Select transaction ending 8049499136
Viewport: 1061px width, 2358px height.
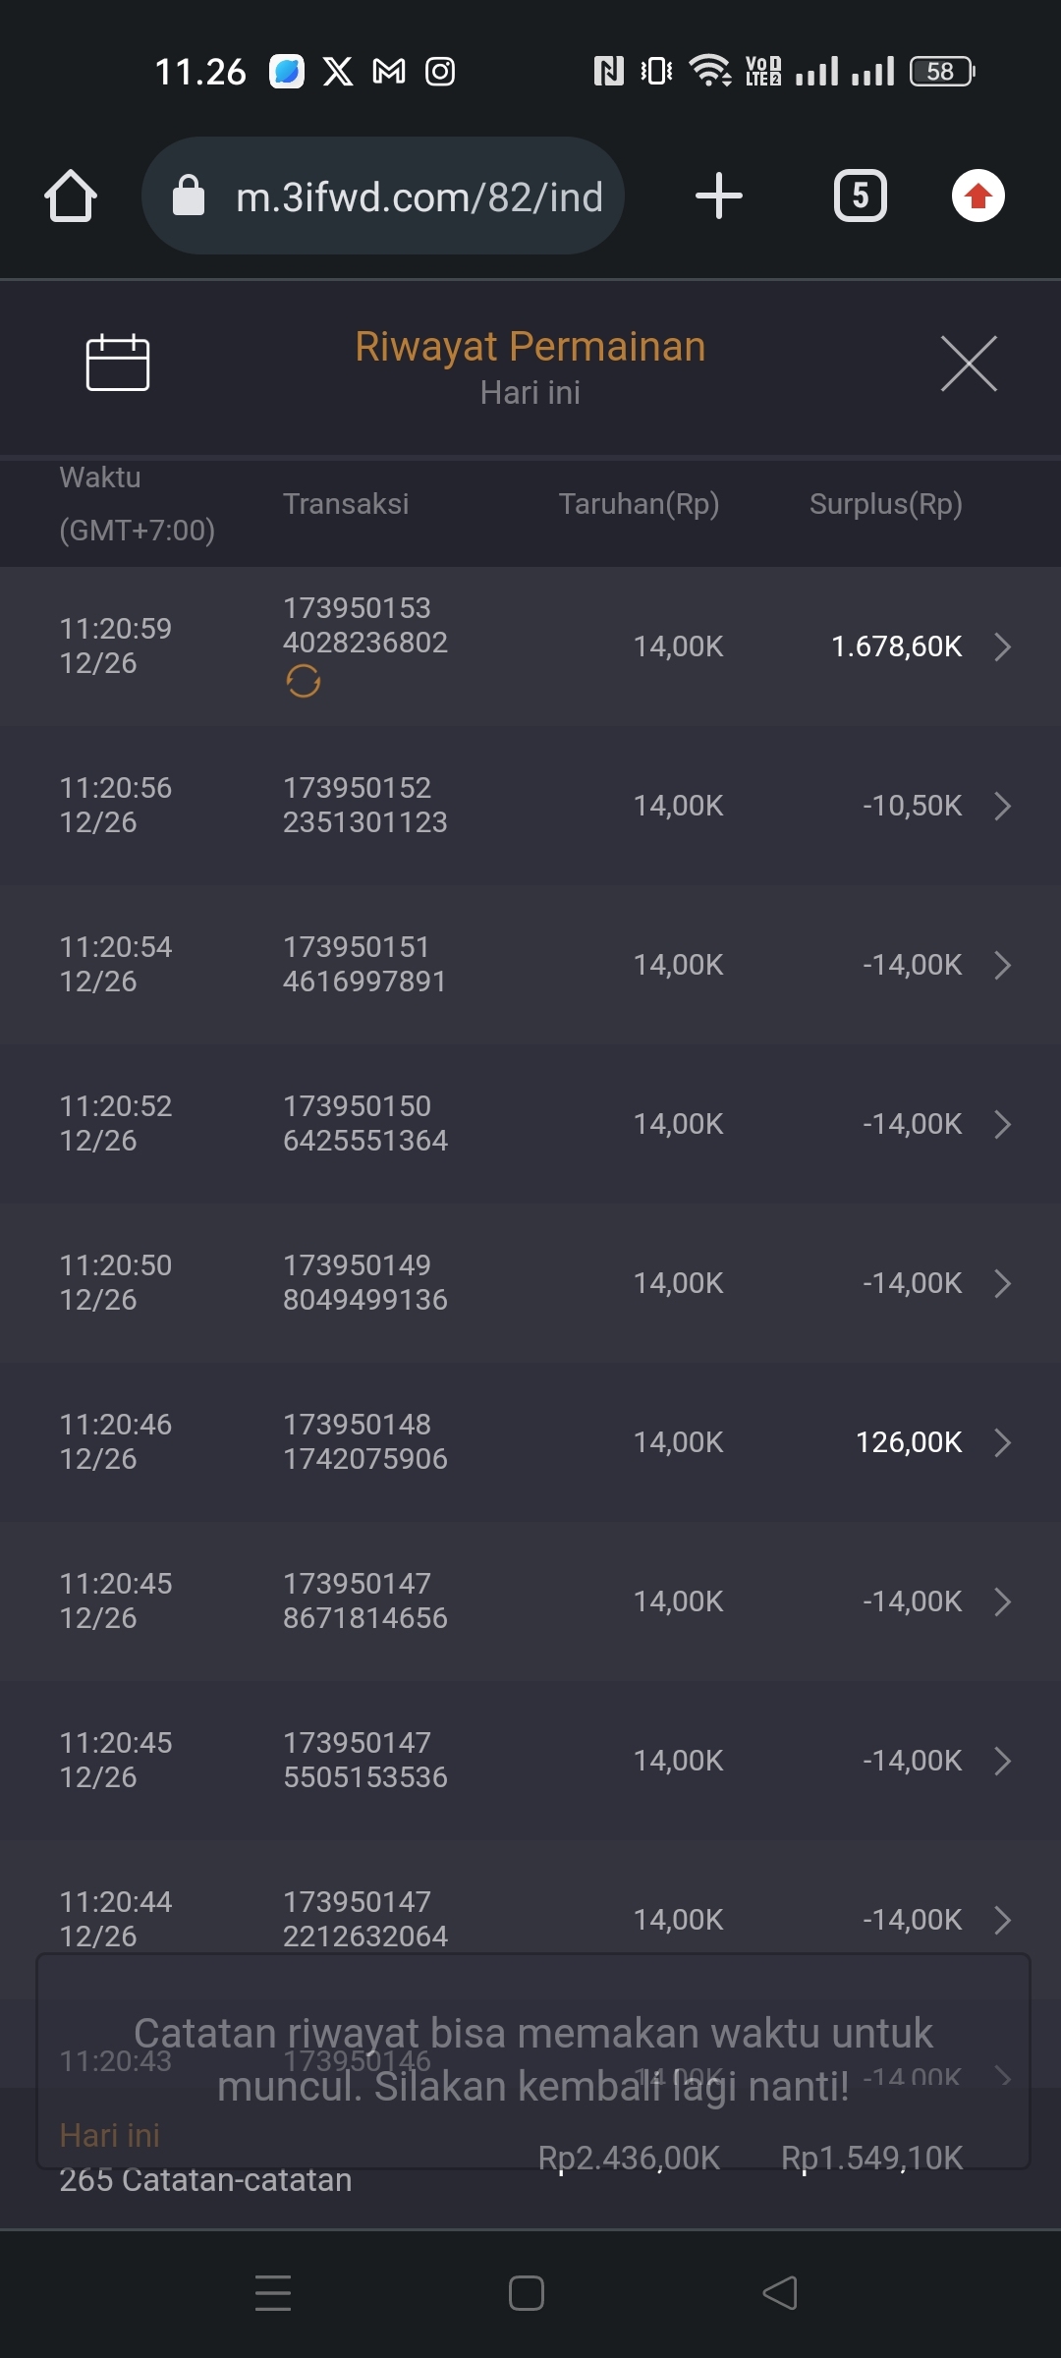pos(364,1283)
